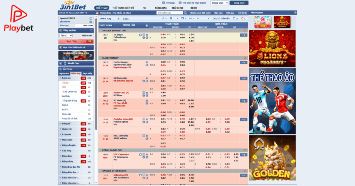Select the E-Sports category
The height and width of the screenshot is (186, 355).
pyautogui.click(x=76, y=134)
